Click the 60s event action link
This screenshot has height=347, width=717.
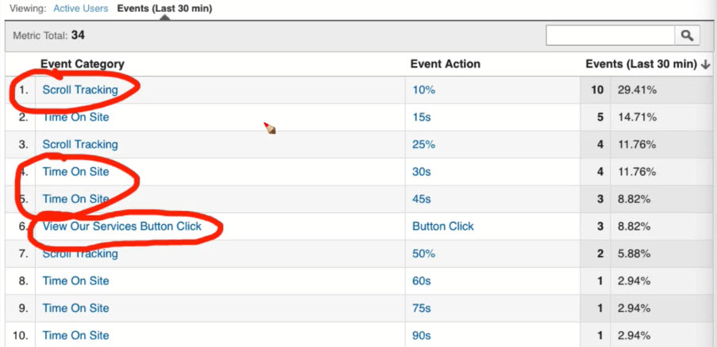pos(421,280)
